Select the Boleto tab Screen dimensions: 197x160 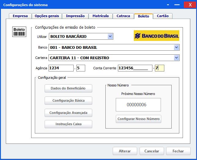(x=144, y=16)
